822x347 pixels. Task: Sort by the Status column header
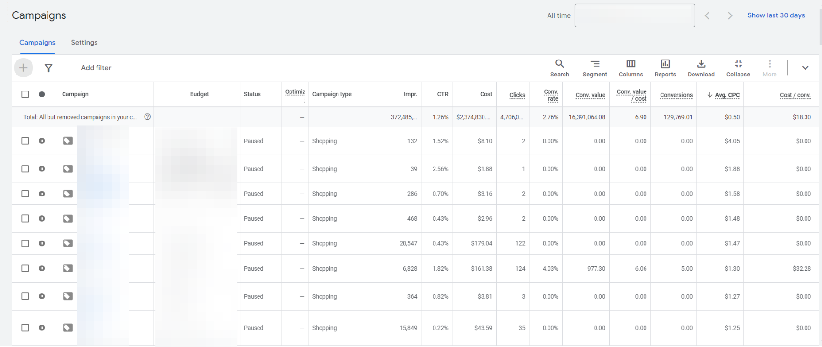252,94
